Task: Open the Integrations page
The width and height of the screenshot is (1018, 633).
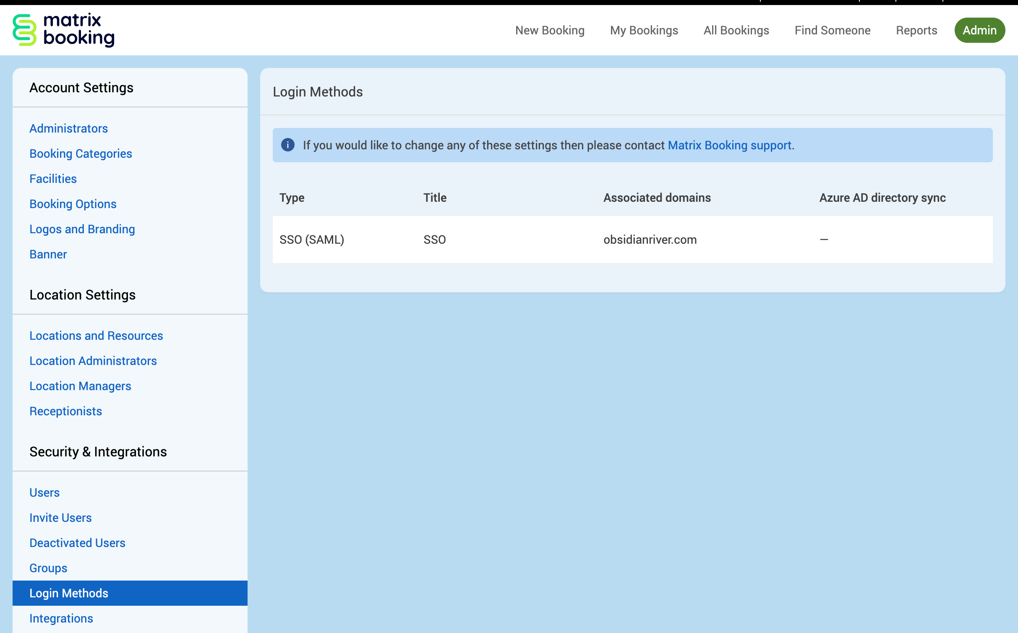Action: tap(61, 618)
